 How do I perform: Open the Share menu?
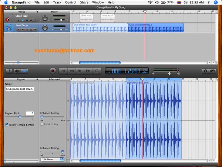tap(84, 3)
